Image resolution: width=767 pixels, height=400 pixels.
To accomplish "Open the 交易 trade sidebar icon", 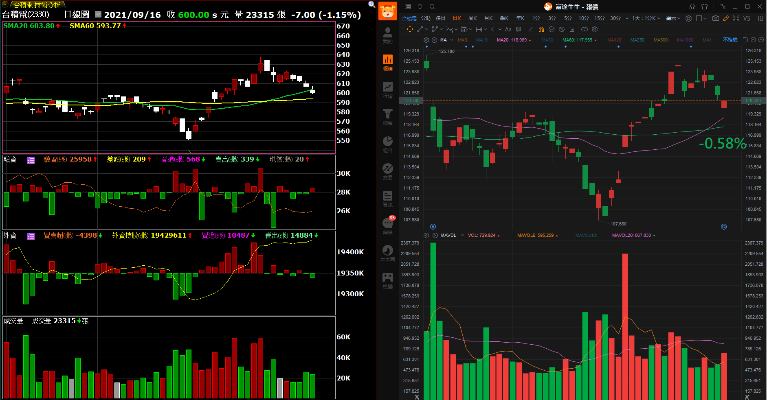I will [x=387, y=171].
